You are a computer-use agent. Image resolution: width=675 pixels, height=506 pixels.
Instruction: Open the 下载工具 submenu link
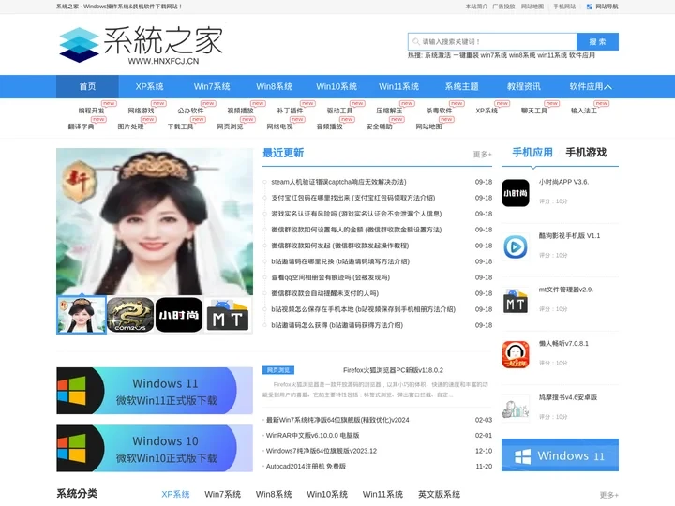point(180,126)
